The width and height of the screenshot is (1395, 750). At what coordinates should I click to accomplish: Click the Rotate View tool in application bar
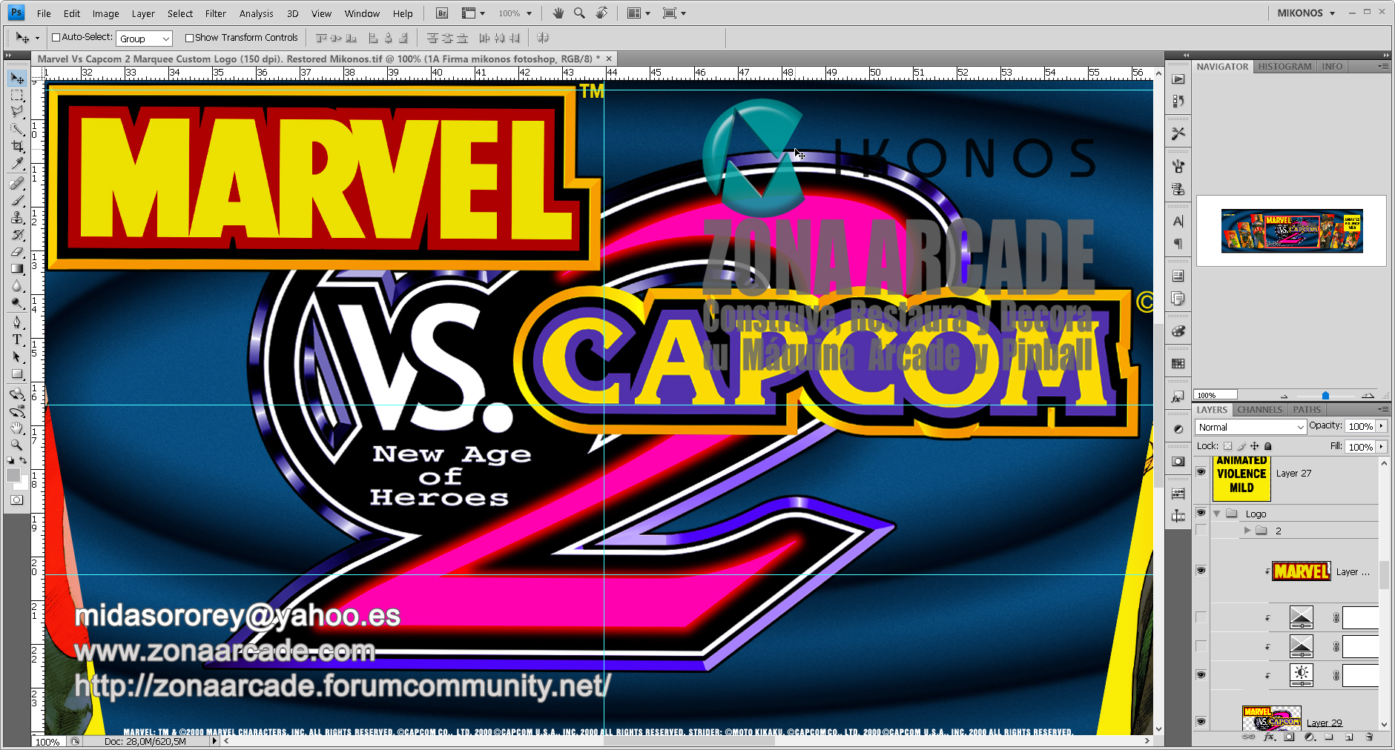601,13
